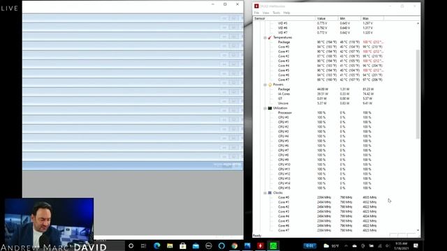Screen dimensions: 447x251
Task: Click the Powers group icon
Action: (270, 85)
